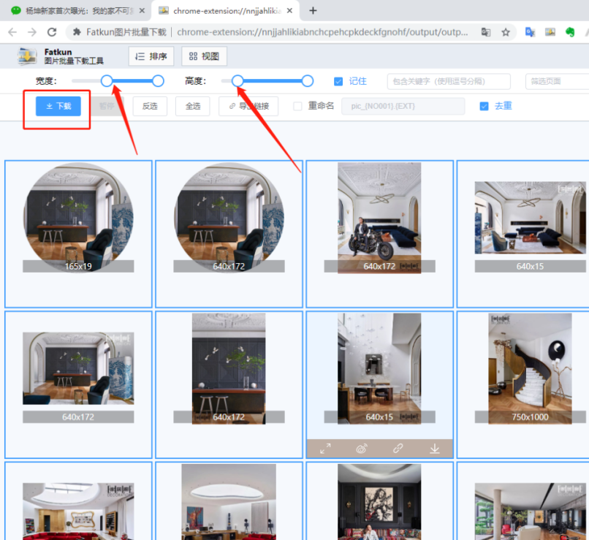Image resolution: width=589 pixels, height=540 pixels.
Task: Click the left handle of the 高度 slider
Action: click(237, 80)
